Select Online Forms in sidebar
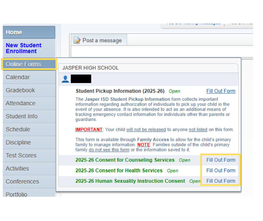 [29, 64]
